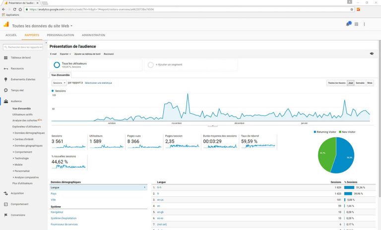Open the Acquisition sidebar icon
The image size is (381, 230).
(6, 193)
